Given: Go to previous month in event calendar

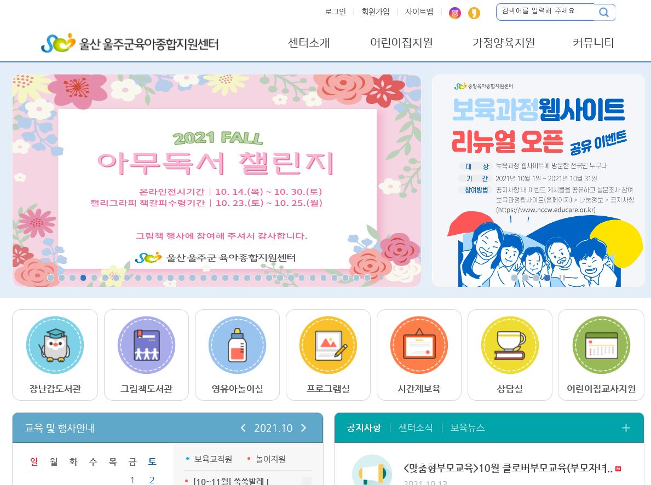Looking at the screenshot, I should point(243,428).
